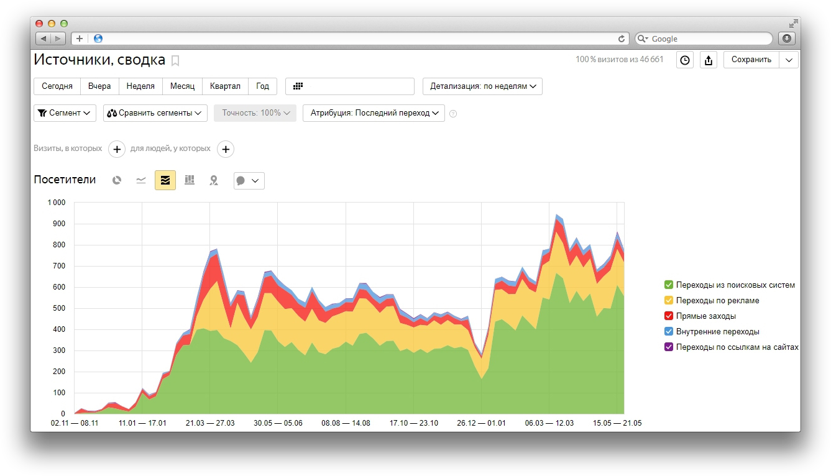The width and height of the screenshot is (831, 476).
Task: Open the Атрибуция: Последний переход dropdown
Action: [x=374, y=113]
